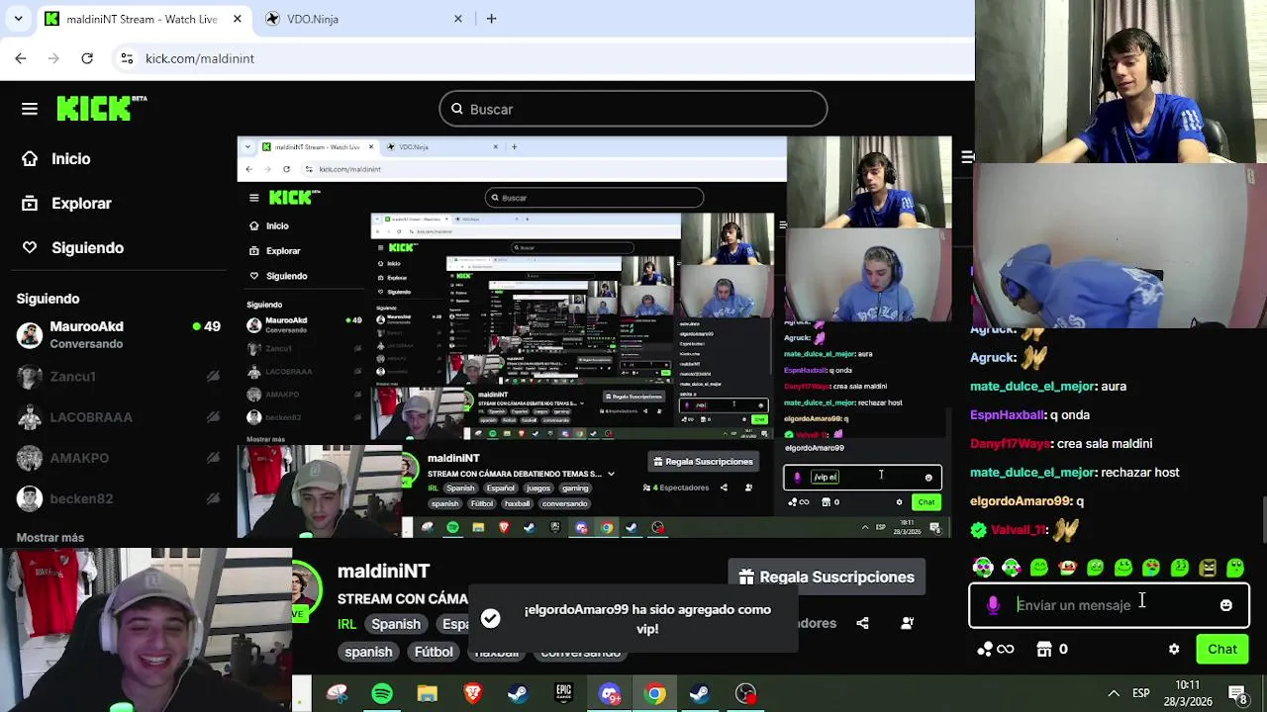Click the purple microphone icon in chat input

pos(993,605)
